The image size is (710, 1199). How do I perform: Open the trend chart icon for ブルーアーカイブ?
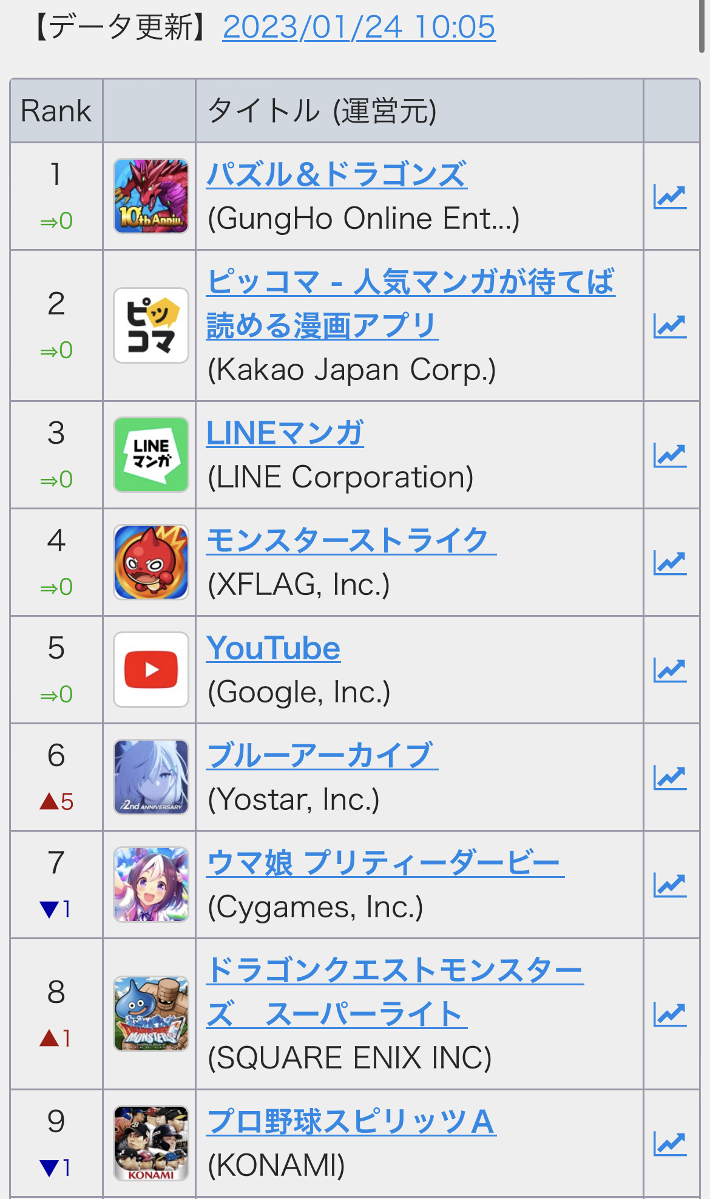tap(670, 778)
